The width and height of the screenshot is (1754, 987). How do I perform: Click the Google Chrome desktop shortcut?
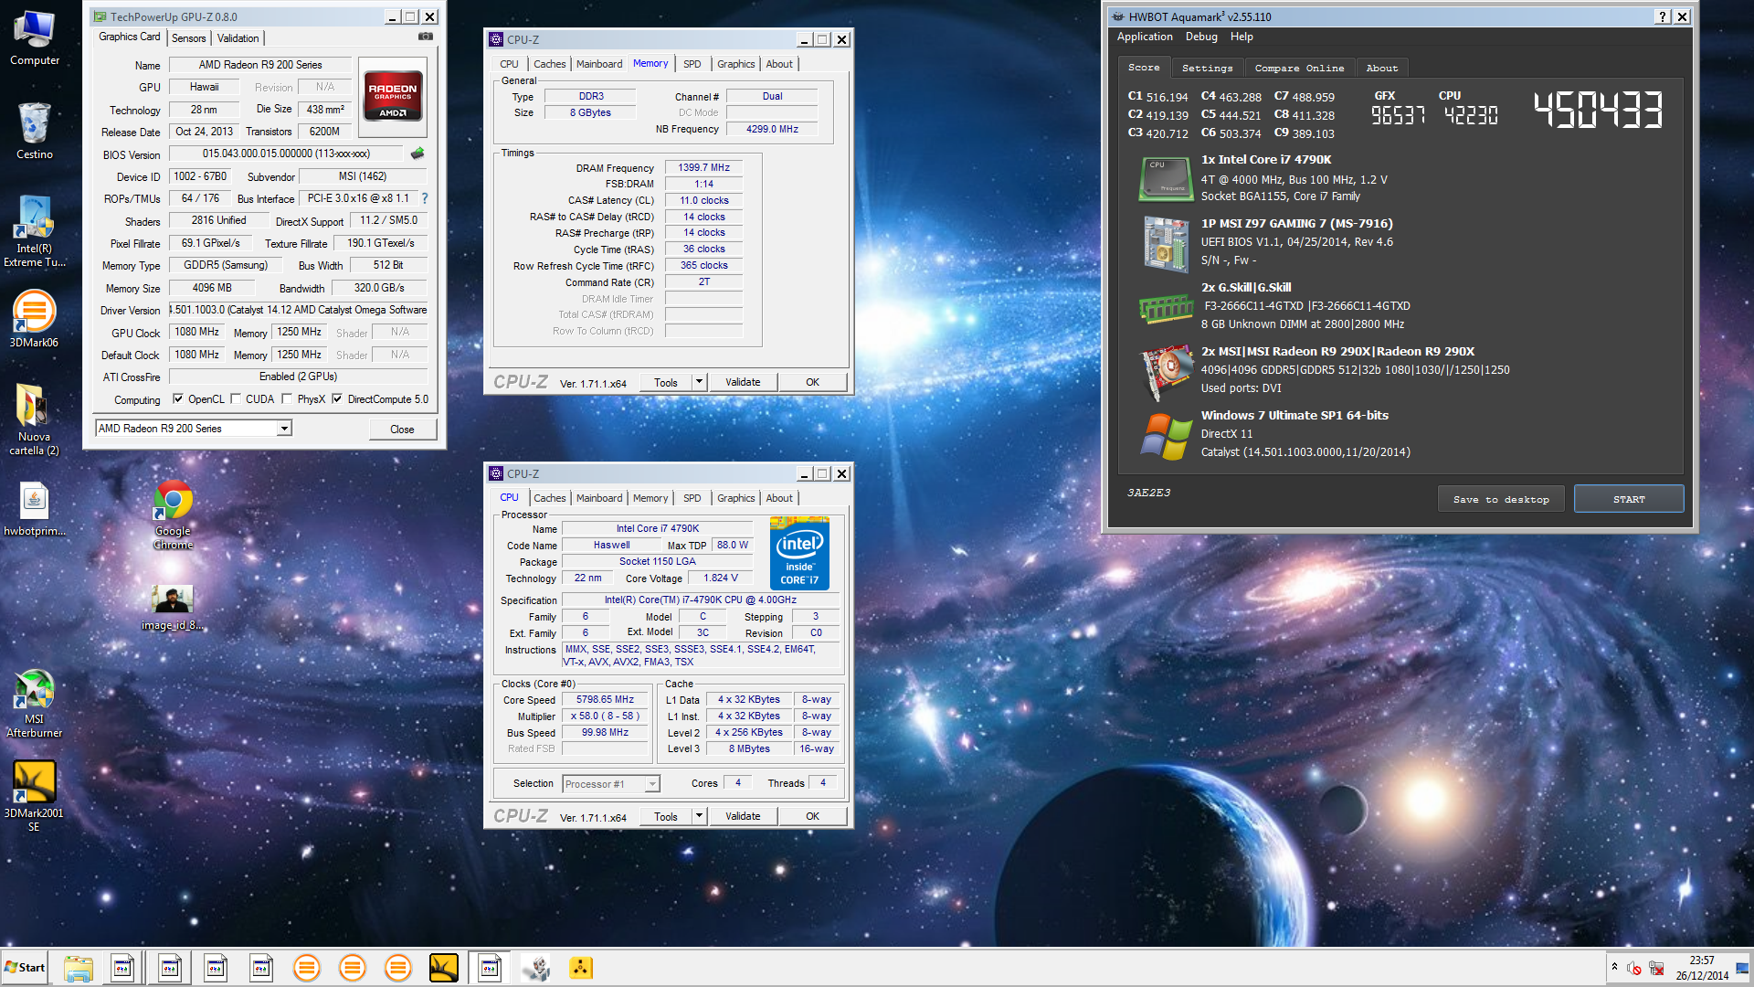coord(173,515)
